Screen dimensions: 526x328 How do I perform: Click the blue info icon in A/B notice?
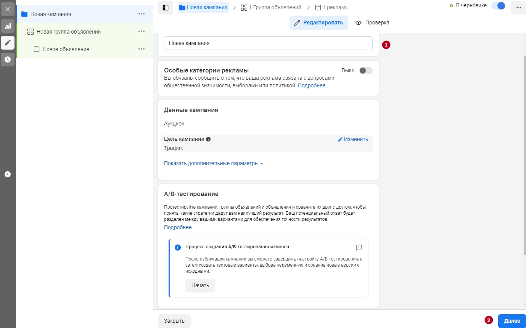178,248
